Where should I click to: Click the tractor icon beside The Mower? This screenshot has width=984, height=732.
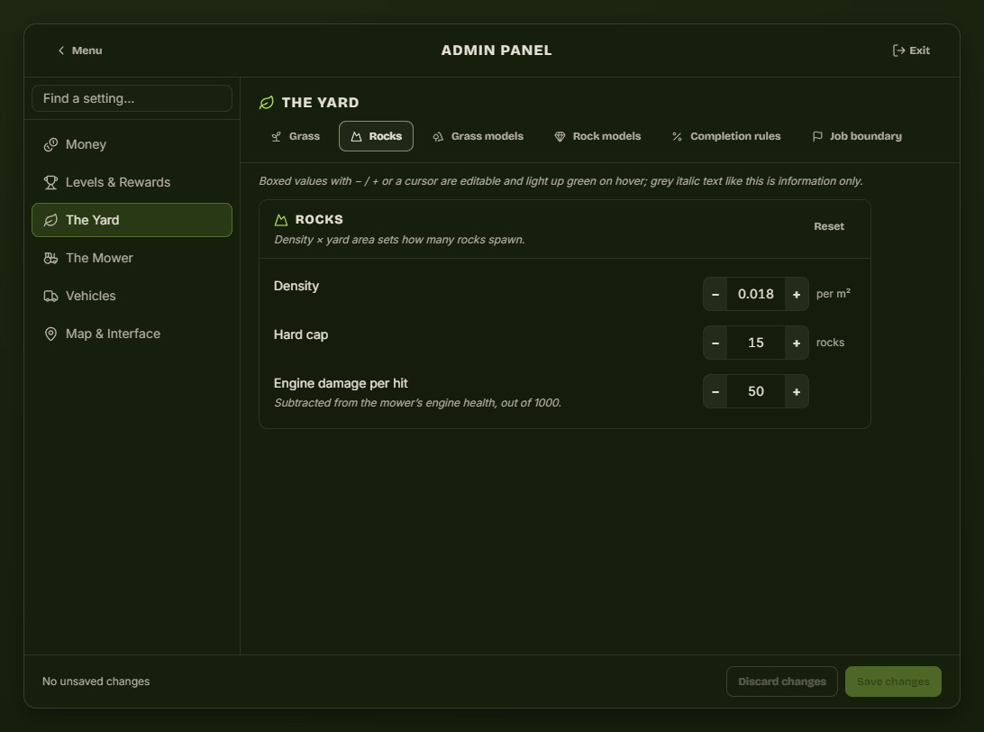pyautogui.click(x=50, y=258)
